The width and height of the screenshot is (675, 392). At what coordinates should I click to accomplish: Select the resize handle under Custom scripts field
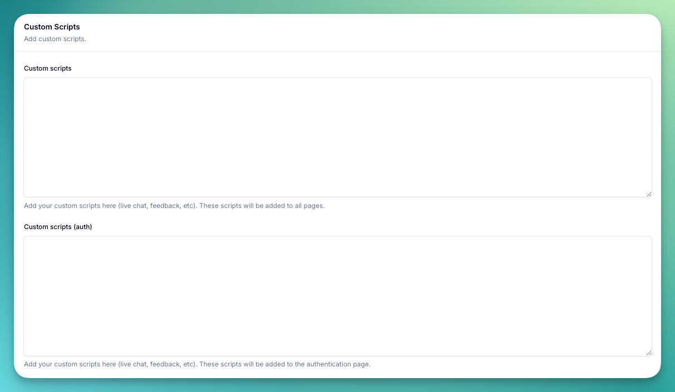click(x=649, y=193)
